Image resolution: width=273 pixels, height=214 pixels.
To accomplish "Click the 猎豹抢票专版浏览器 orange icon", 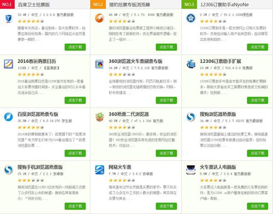I will tap(99, 18).
